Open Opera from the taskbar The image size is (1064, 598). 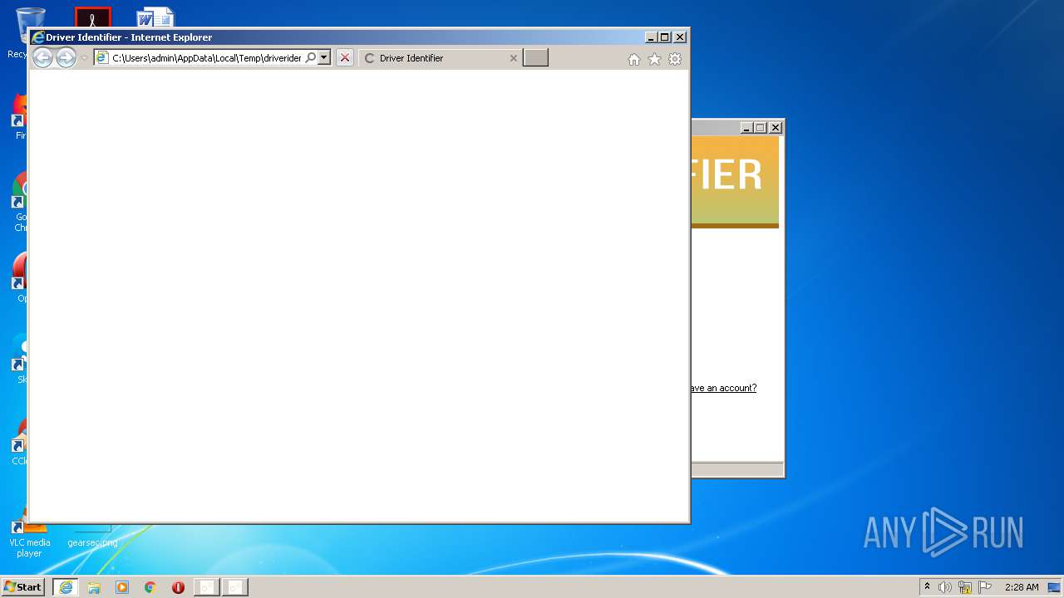pos(178,587)
